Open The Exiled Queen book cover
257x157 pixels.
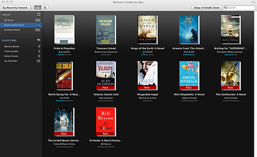64,122
